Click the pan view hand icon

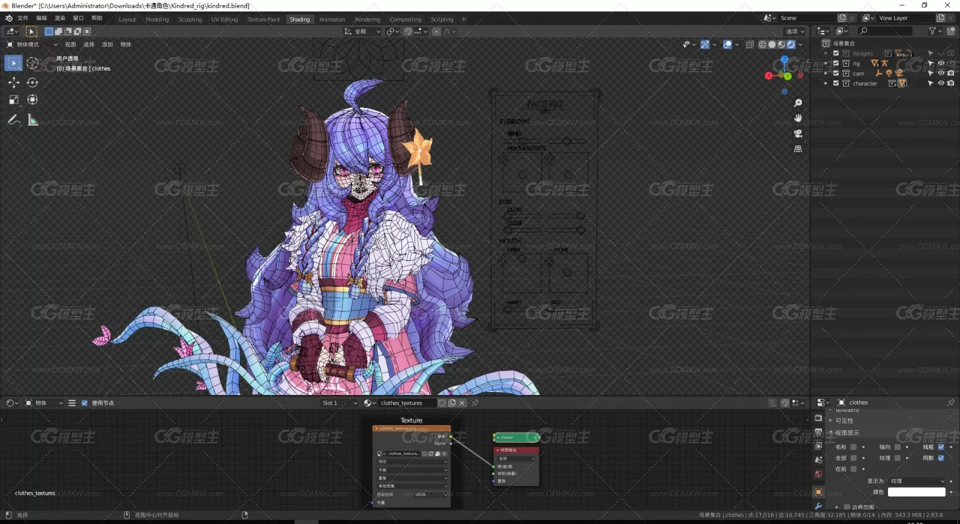coord(798,118)
